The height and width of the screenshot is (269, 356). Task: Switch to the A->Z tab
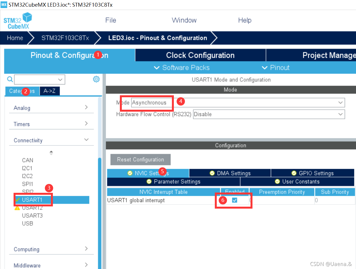click(50, 91)
